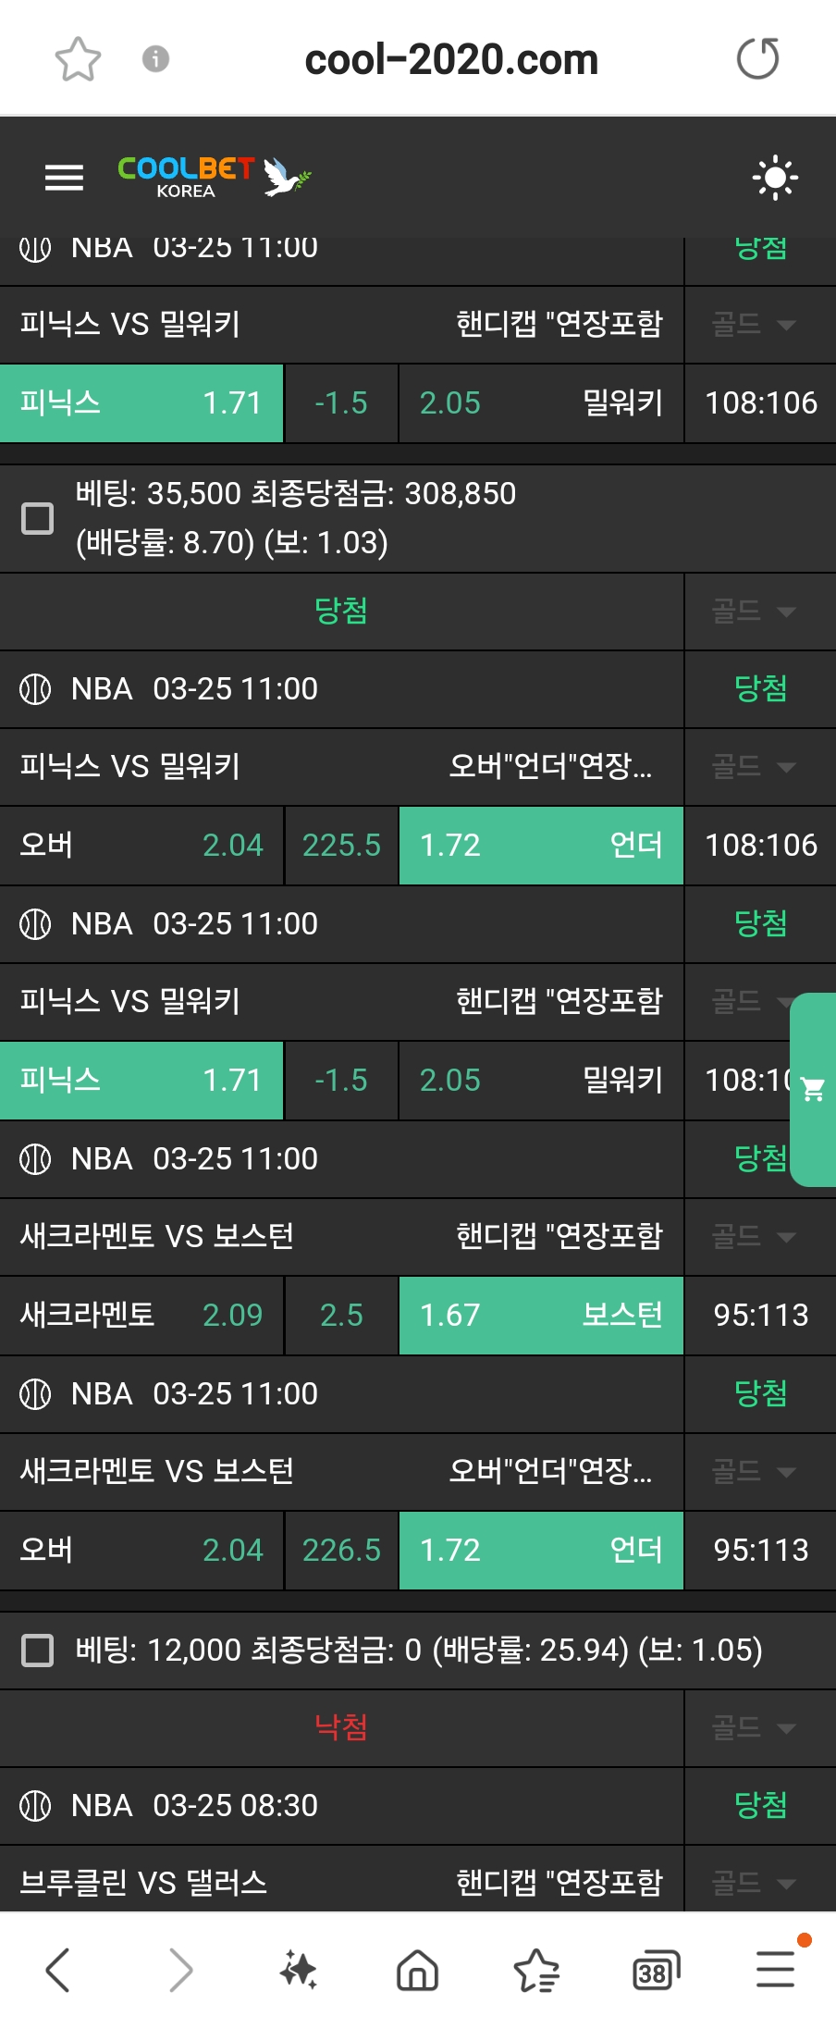Viewport: 836px width, 2028px height.
Task: Check the 12,000 bet slip checkbox
Action: click(x=38, y=1650)
